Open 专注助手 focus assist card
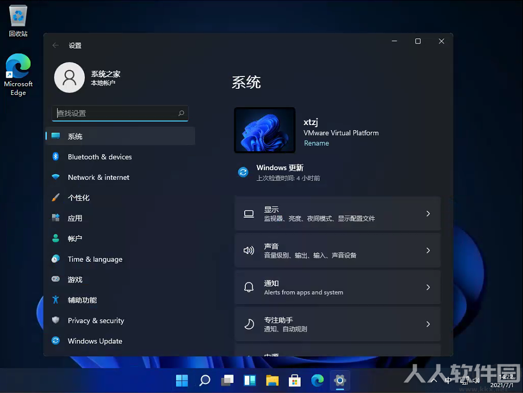Screen dimensions: 523x393 coord(337,324)
